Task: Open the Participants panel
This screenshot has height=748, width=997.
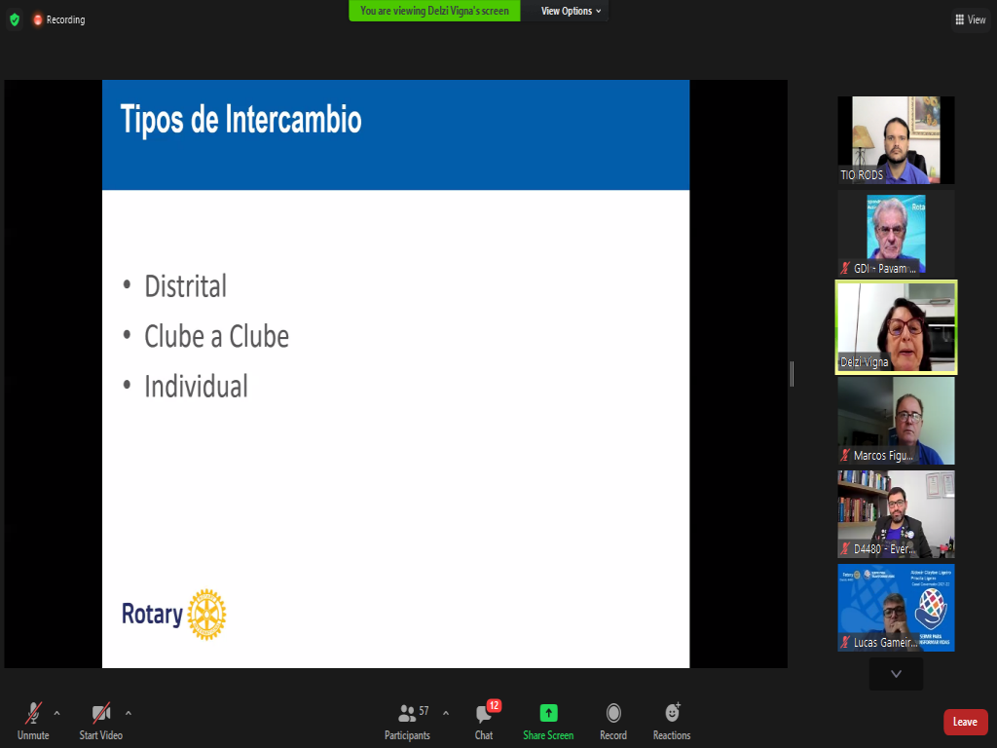Action: tap(407, 720)
